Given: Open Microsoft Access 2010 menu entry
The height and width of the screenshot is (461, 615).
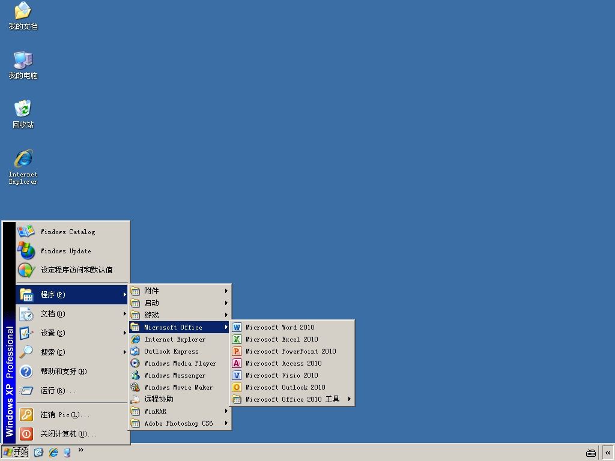Looking at the screenshot, I should tap(292, 363).
